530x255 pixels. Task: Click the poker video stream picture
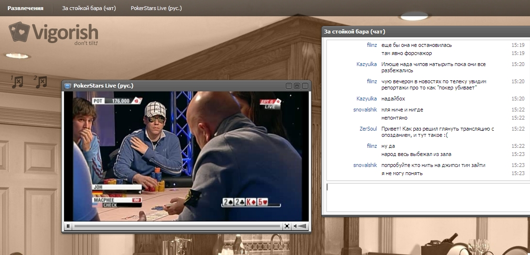[186, 156]
